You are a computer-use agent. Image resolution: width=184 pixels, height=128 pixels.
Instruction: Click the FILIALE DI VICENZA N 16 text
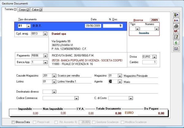coord(77,64)
